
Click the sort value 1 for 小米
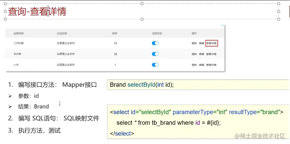(x=115, y=65)
